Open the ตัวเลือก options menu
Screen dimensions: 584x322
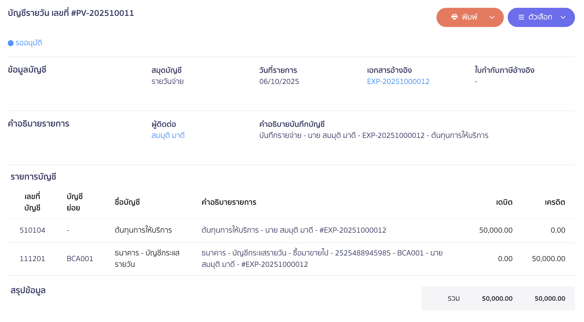point(541,17)
